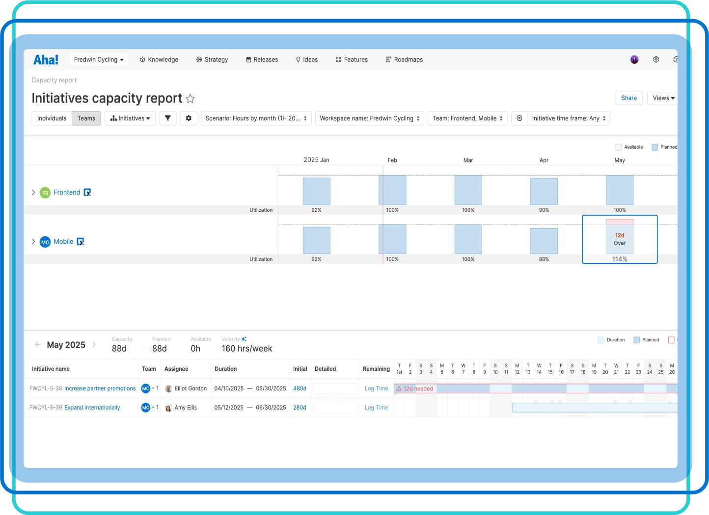709x515 pixels.
Task: Click the Aha! logo
Action: click(x=46, y=59)
